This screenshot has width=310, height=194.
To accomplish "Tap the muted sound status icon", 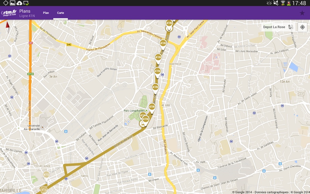I will click(276, 3).
